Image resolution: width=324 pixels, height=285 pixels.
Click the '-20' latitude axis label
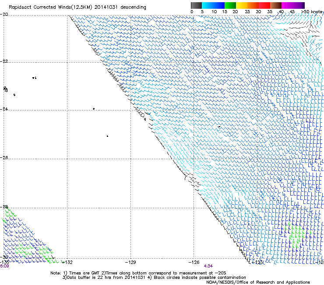tap(4, 14)
